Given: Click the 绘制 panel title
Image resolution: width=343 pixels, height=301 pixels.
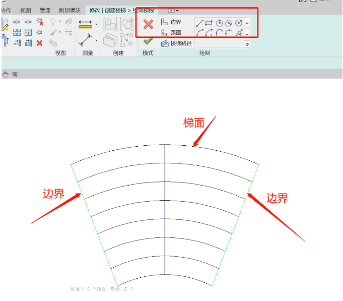Looking at the screenshot, I should [205, 53].
